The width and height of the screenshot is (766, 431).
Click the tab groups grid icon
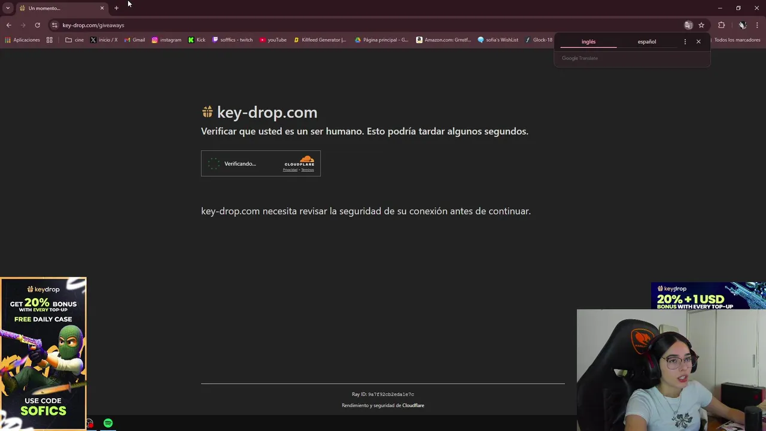pos(50,40)
